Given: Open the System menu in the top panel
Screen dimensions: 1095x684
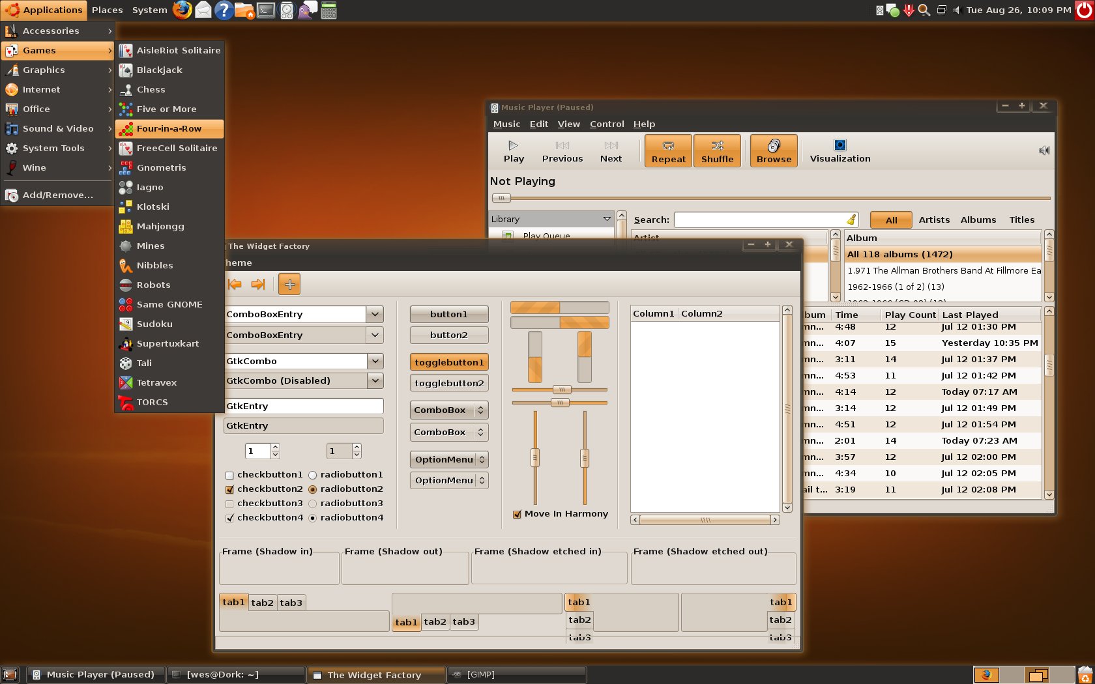Looking at the screenshot, I should 149,10.
